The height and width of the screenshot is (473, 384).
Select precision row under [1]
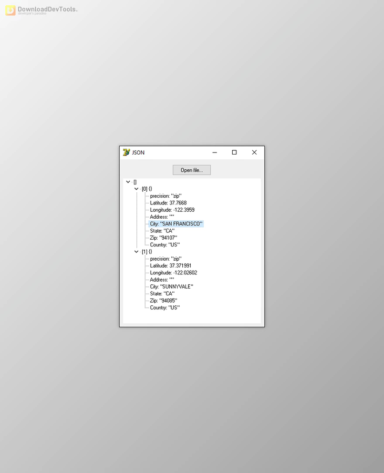click(166, 259)
